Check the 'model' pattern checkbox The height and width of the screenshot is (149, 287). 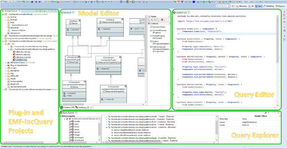[70, 121]
